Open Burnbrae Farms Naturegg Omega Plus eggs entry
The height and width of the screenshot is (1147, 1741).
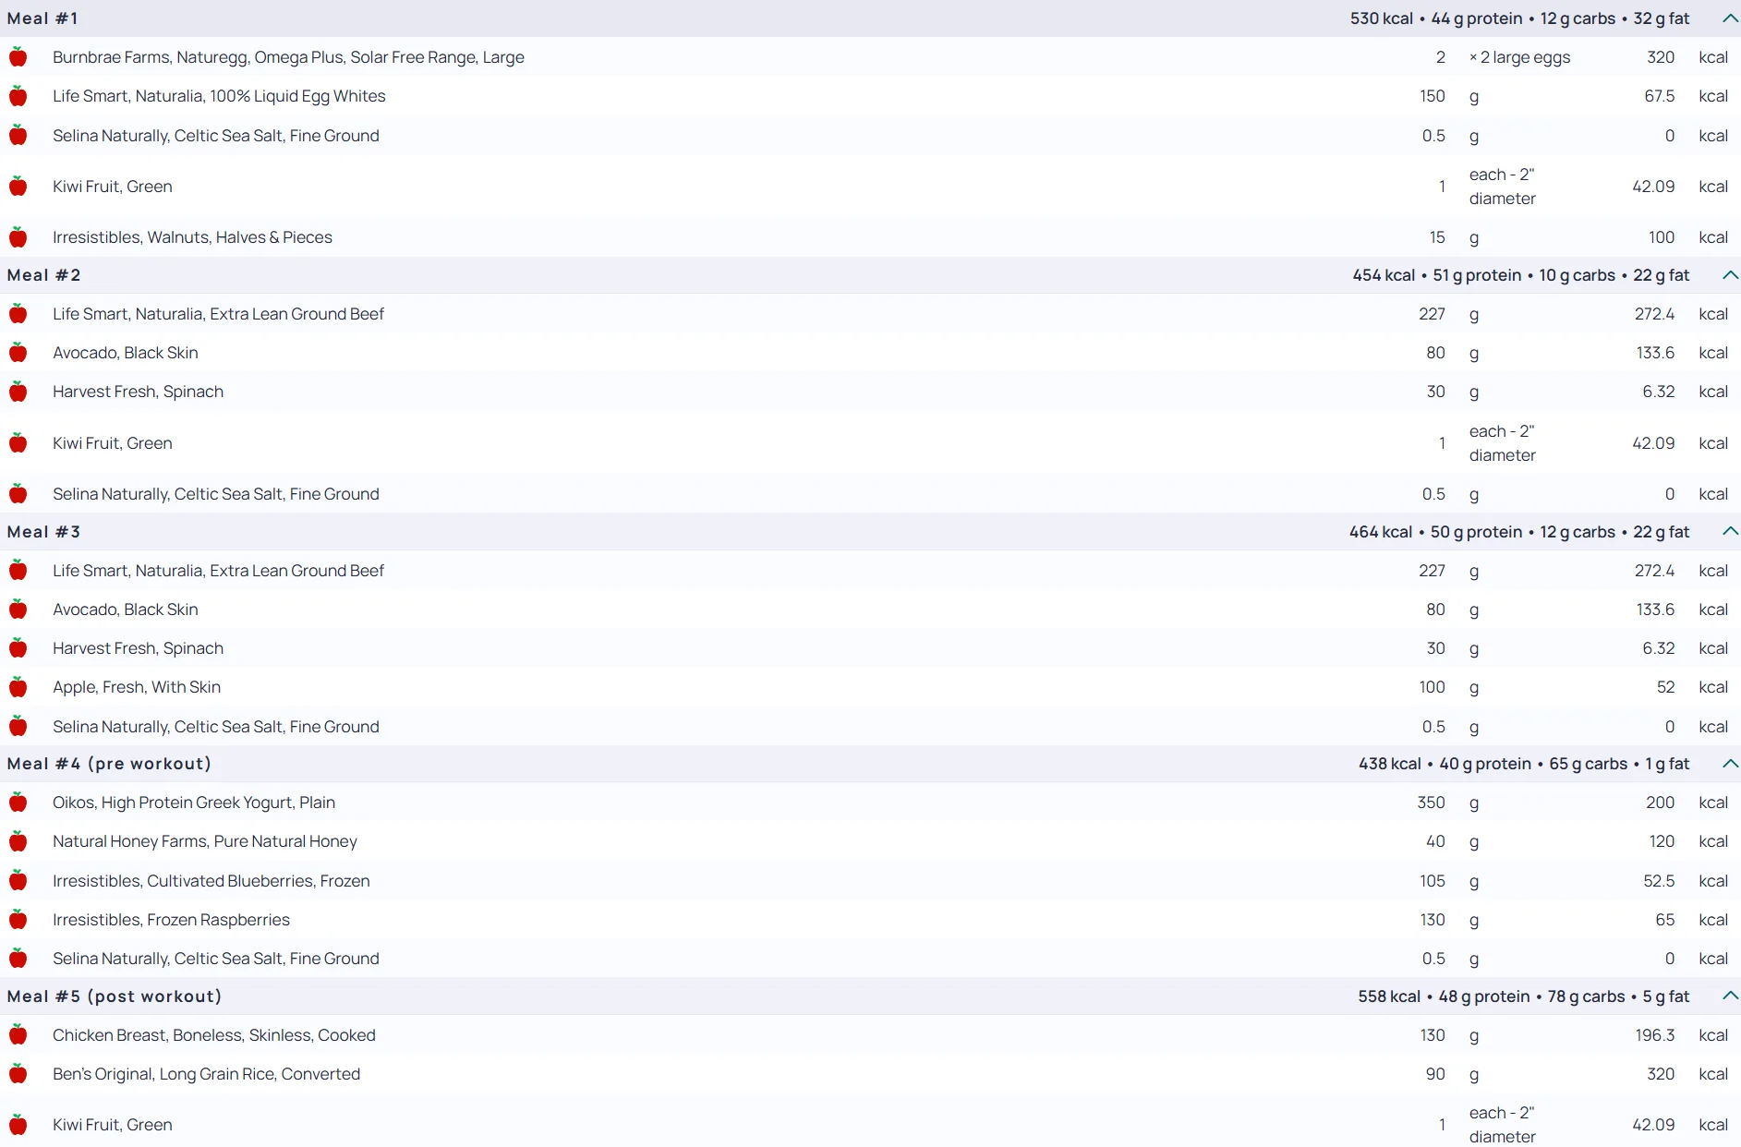click(x=288, y=57)
